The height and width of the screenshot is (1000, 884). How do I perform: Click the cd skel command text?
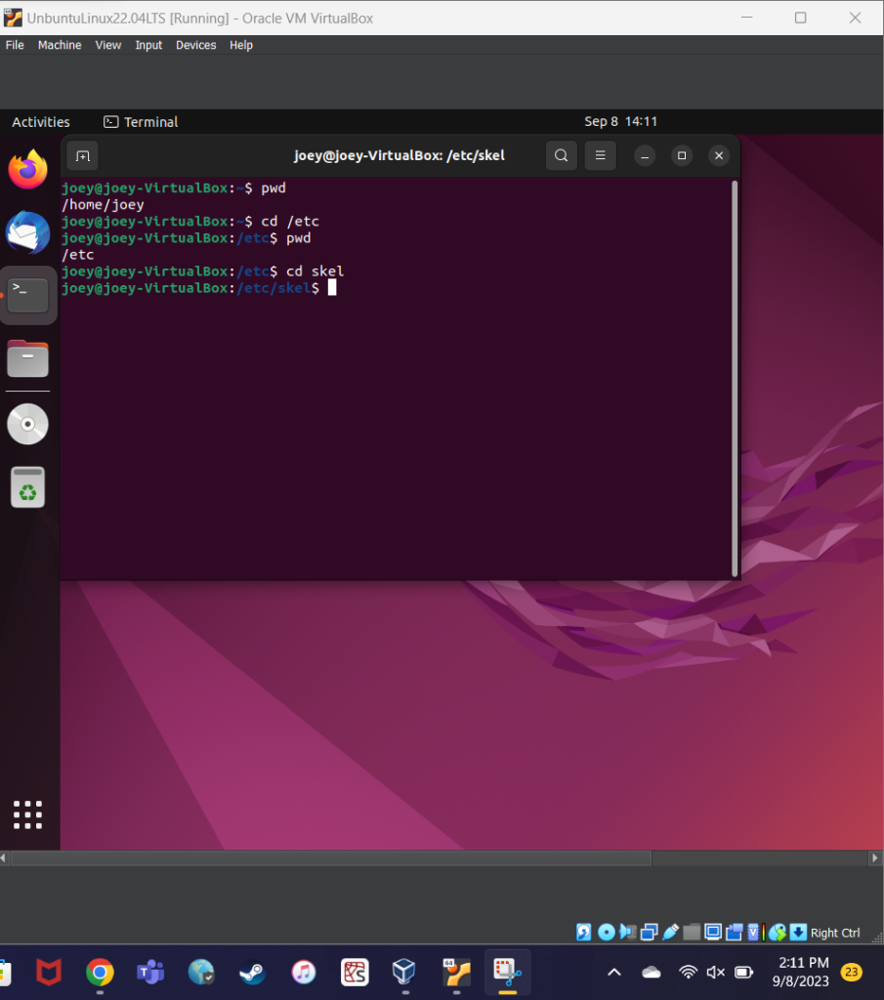click(316, 271)
